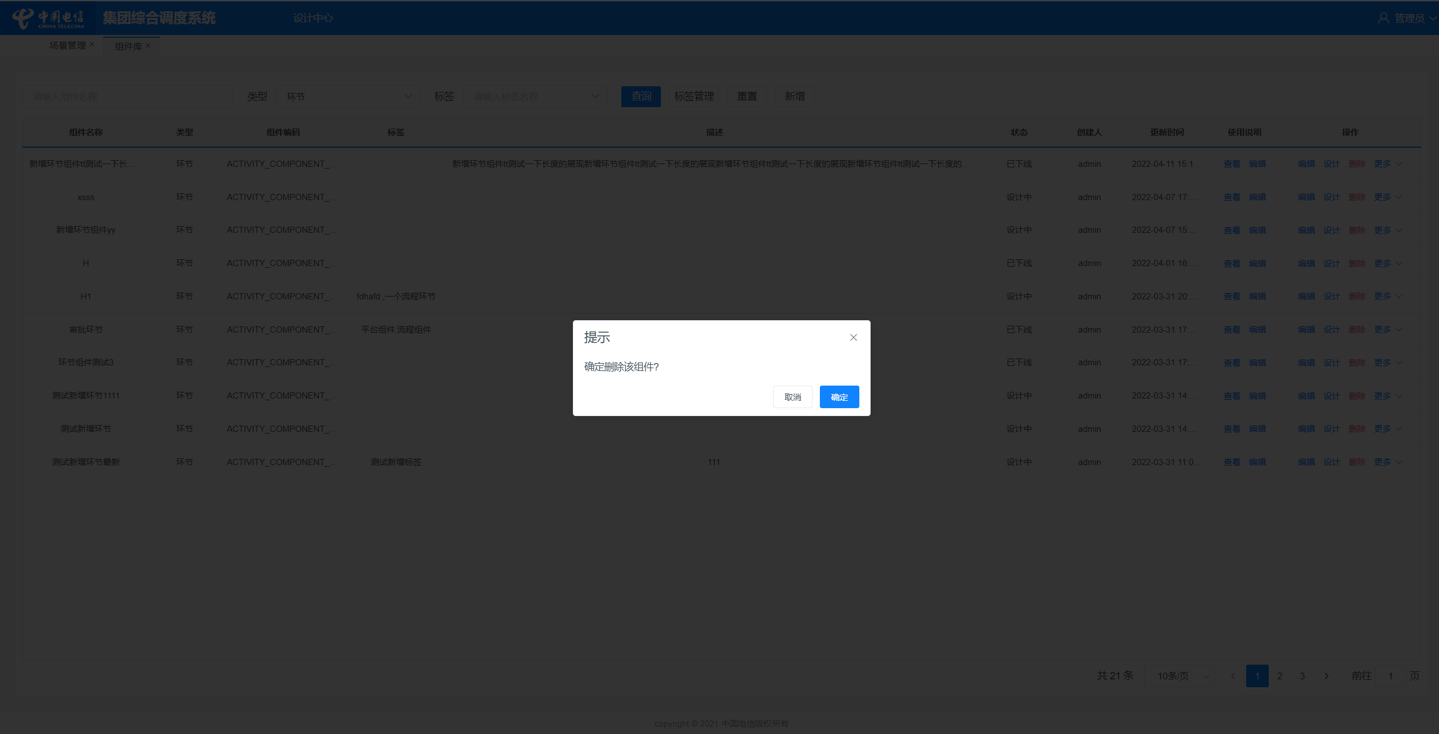The height and width of the screenshot is (734, 1439).
Task: Click 删除 link in 审批环节 row
Action: pos(1357,329)
